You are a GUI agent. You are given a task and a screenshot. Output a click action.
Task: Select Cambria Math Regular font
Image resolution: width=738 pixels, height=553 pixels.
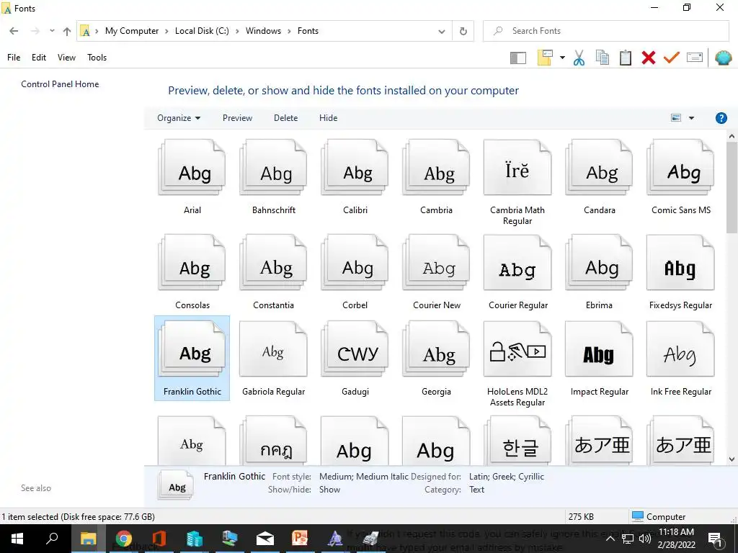[x=517, y=182]
